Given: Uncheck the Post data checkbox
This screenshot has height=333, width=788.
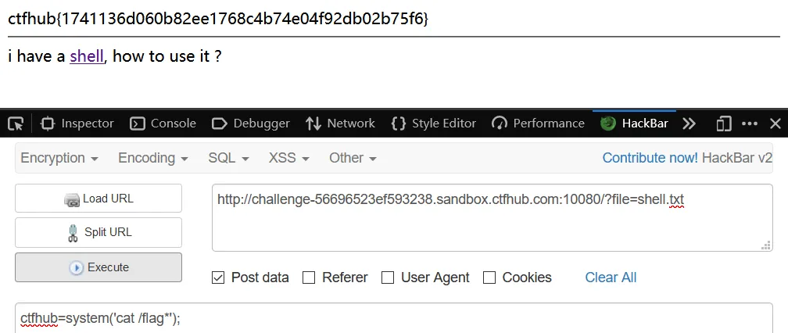Looking at the screenshot, I should 218,277.
